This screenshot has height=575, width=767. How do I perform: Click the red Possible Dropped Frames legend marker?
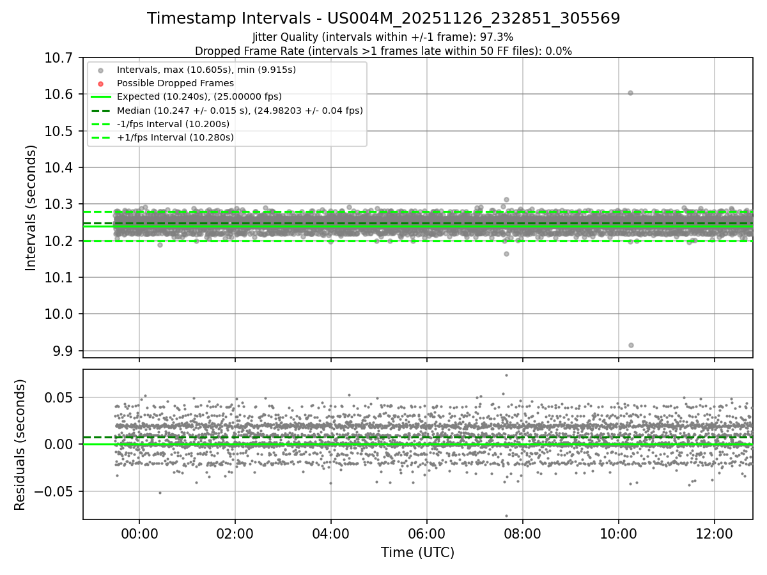(100, 84)
